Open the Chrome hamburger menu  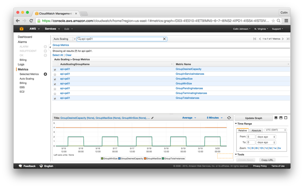pyautogui.click(x=286, y=21)
